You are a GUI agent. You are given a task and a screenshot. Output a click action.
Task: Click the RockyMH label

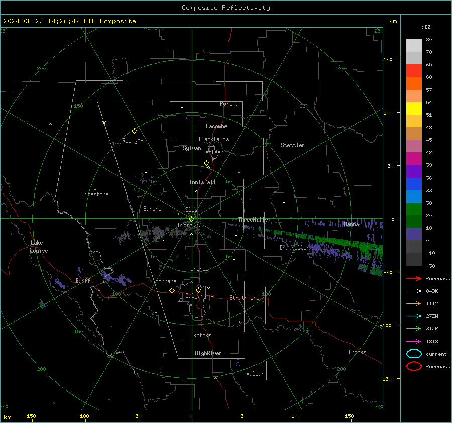133,141
